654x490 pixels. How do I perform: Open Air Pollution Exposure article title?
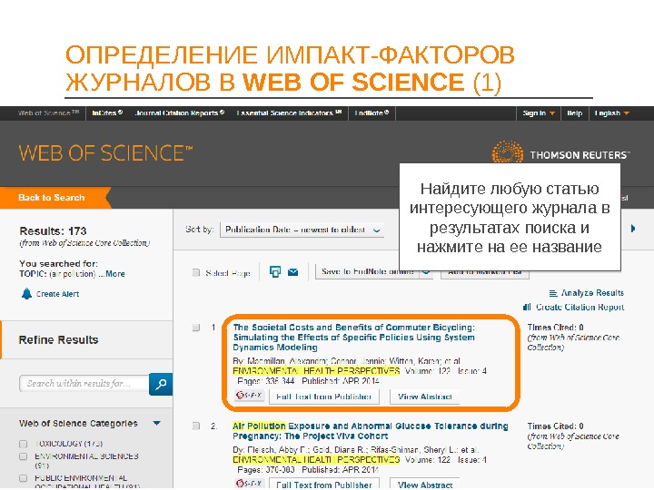(371, 431)
